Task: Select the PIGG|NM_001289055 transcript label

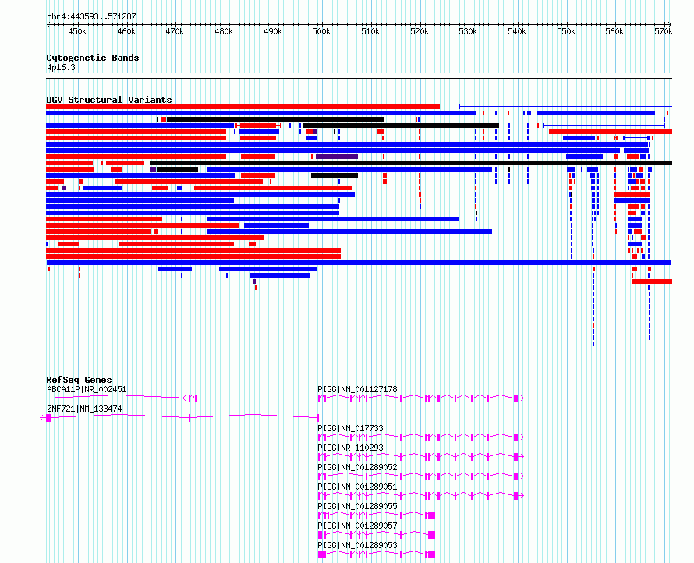Action: (358, 506)
